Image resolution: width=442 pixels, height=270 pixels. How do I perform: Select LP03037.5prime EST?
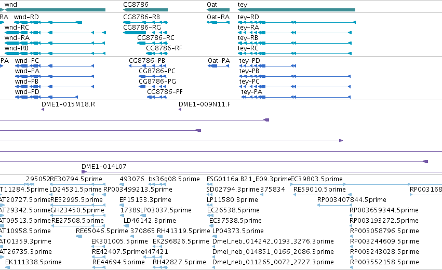point(166,210)
